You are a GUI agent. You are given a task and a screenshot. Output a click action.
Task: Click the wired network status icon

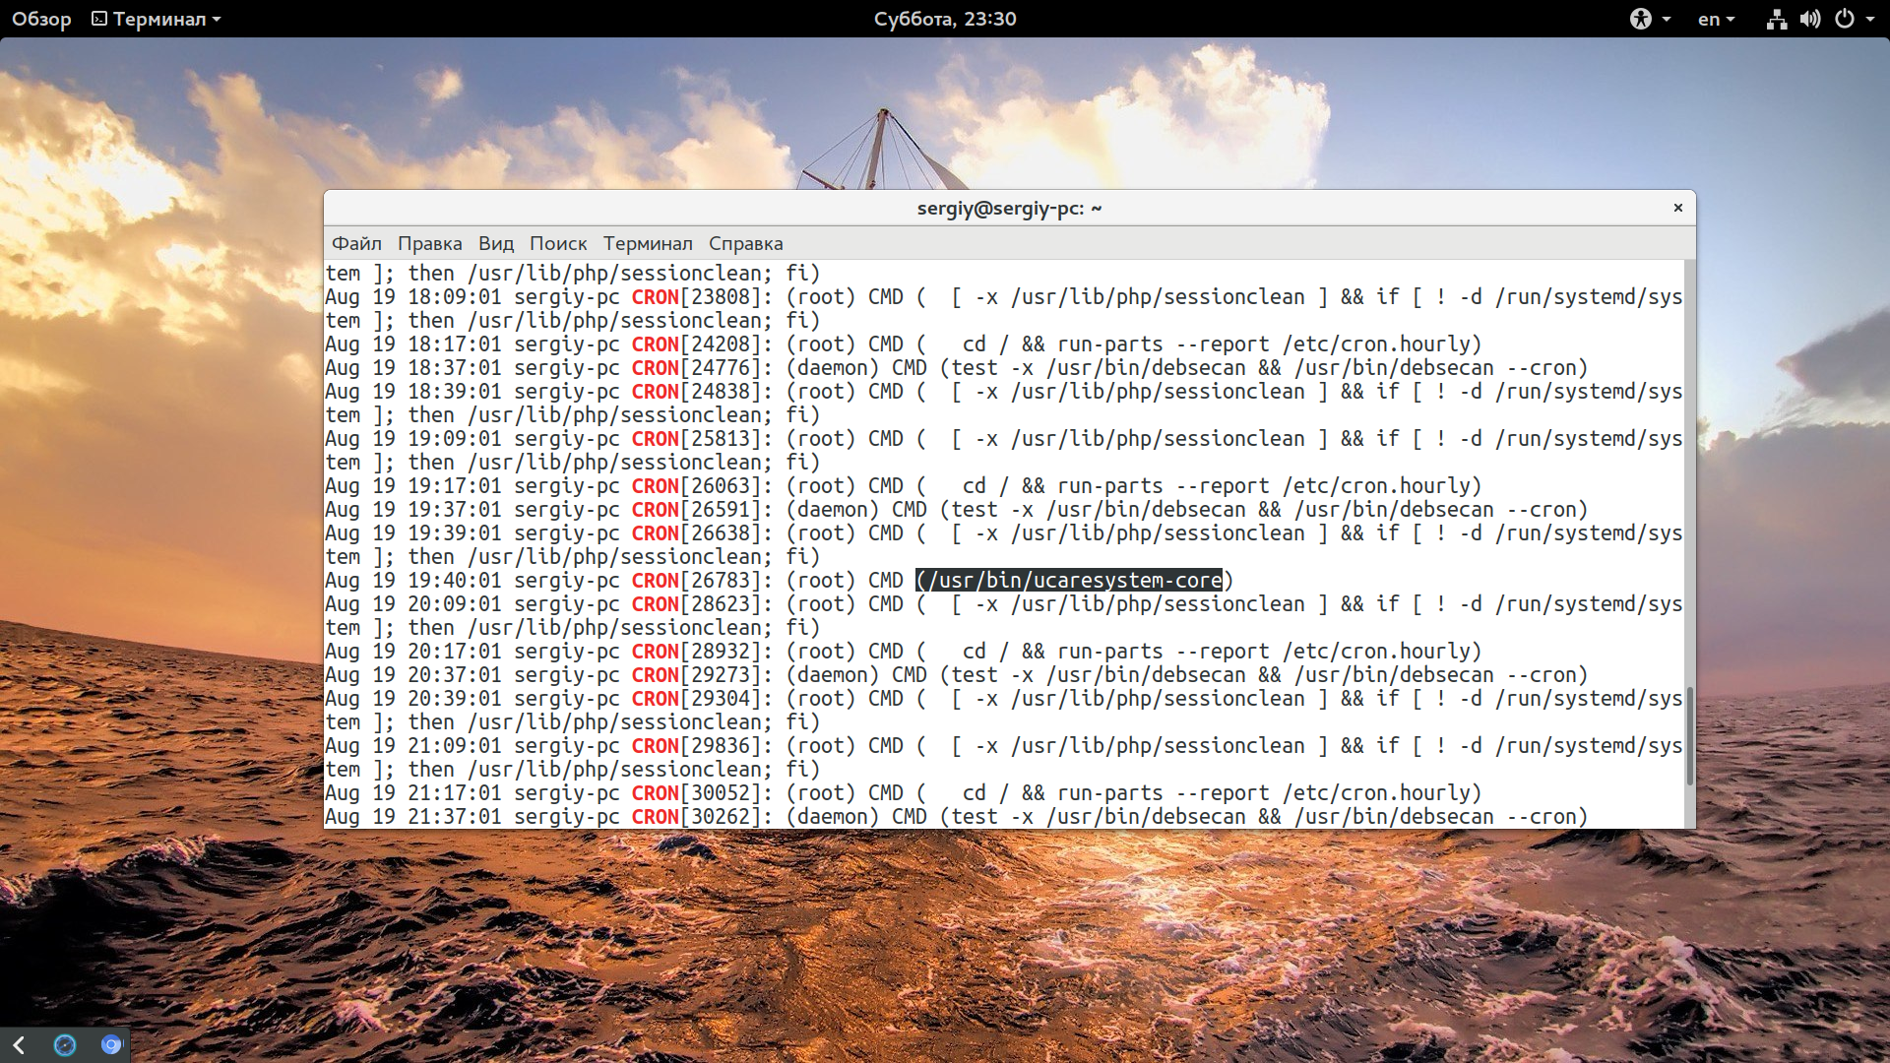[1776, 19]
